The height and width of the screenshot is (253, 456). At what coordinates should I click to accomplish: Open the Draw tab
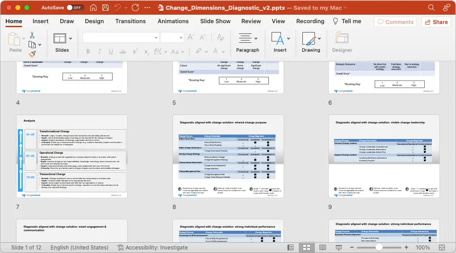(x=67, y=21)
